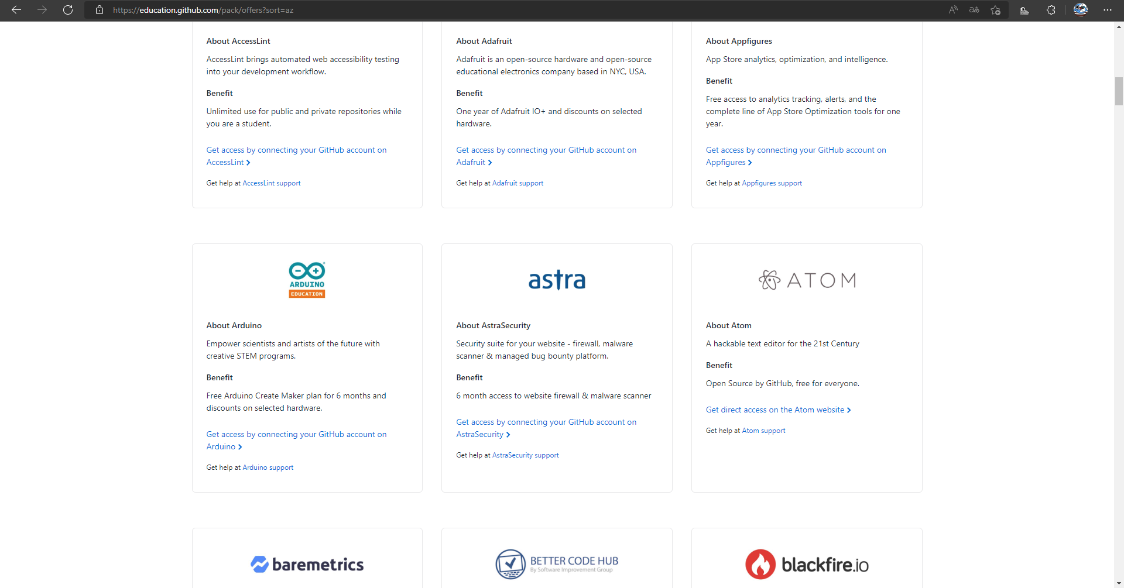
Task: Click the page vertical scrollbar thumb
Action: tap(1119, 91)
